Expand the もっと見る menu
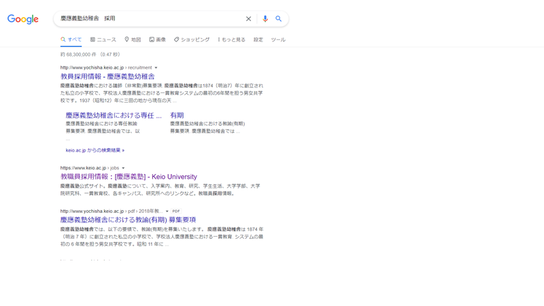Viewport: 544px width, 306px height. [231, 39]
